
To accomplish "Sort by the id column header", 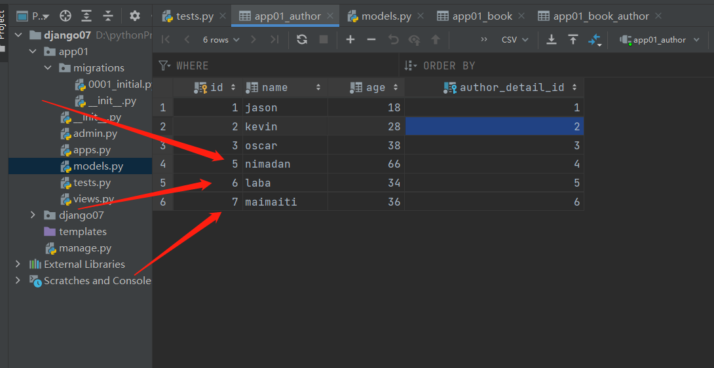I will coord(208,87).
